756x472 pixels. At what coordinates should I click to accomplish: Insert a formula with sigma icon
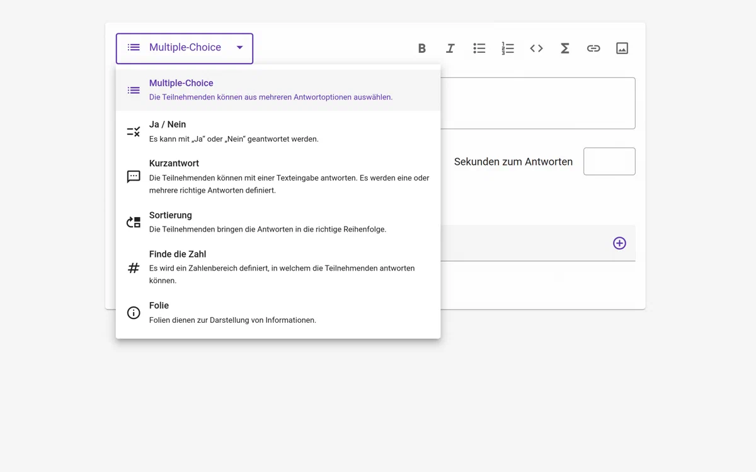coord(565,48)
